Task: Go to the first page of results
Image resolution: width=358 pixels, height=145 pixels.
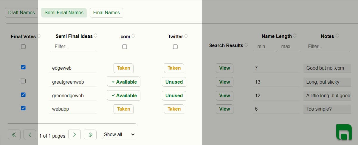Action: point(14,135)
